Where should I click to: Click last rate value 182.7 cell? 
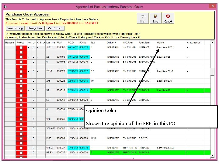50,47
